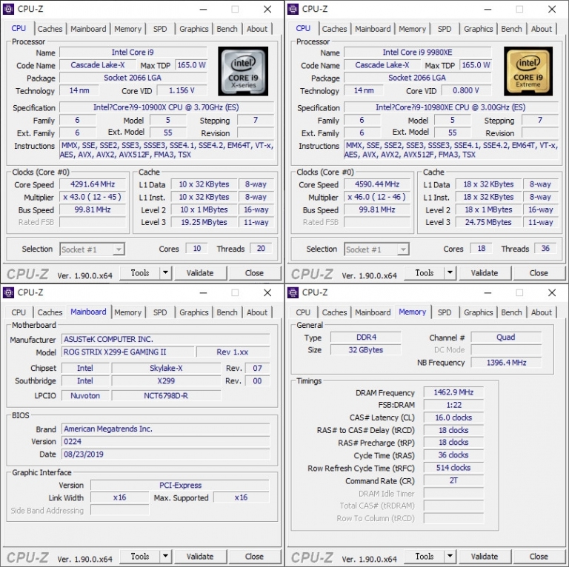Click the Level 3 cache value 19.25 MBytes

[x=204, y=222]
